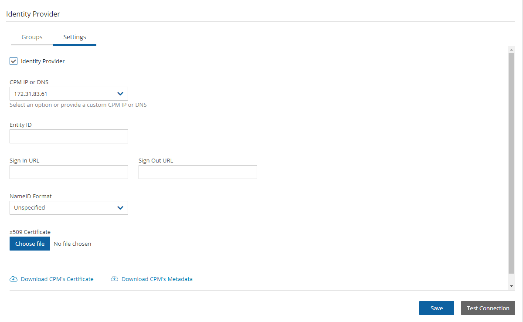Open the Download CPM's Certificate link
Viewport: 523px width, 322px height.
(57, 279)
